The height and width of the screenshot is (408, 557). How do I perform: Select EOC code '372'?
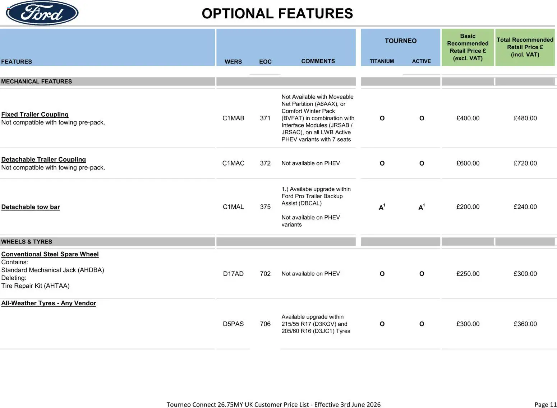click(265, 163)
